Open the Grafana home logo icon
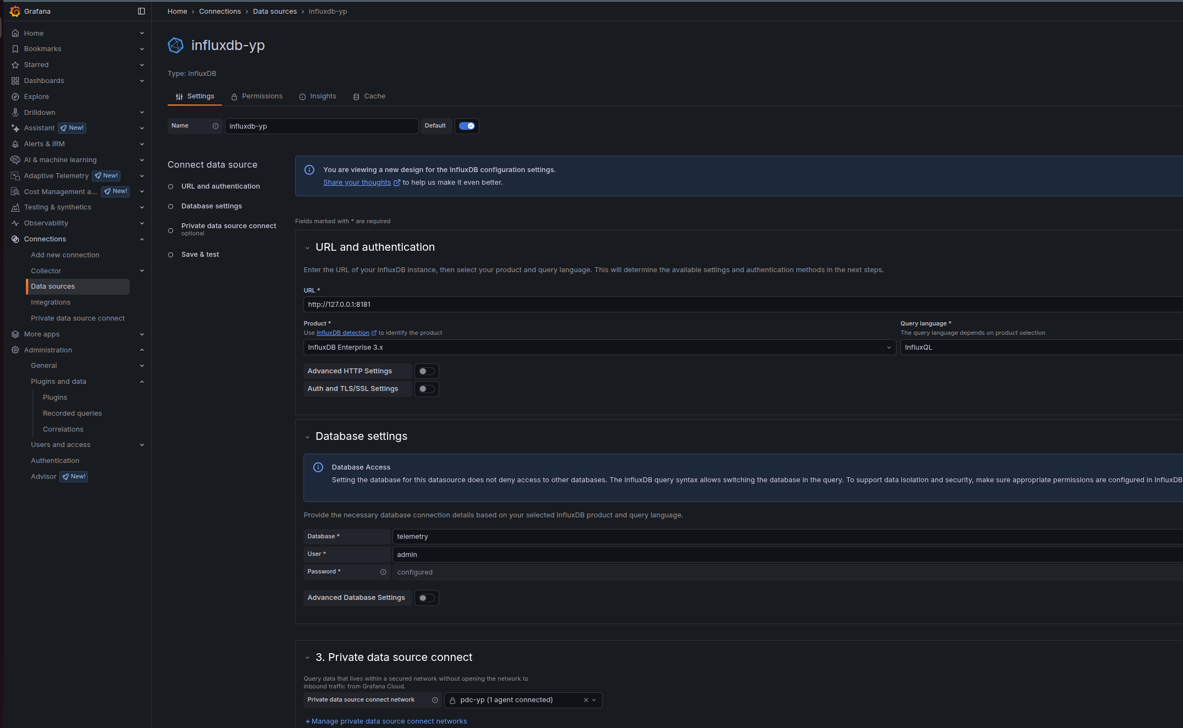The image size is (1183, 728). [x=15, y=11]
